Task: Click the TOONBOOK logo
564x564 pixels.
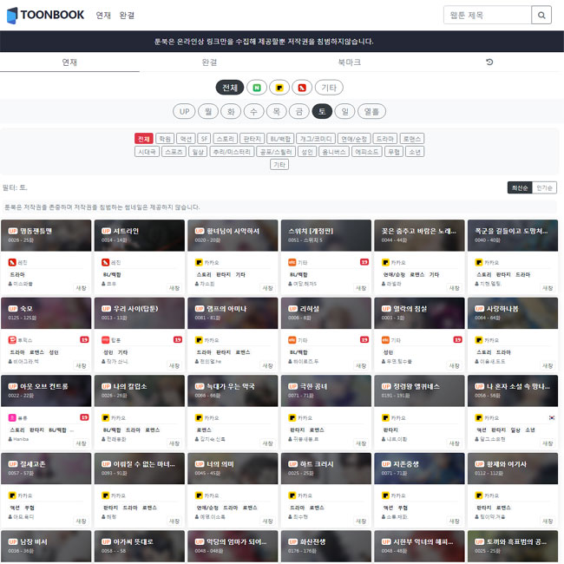Action: pyautogui.click(x=45, y=15)
